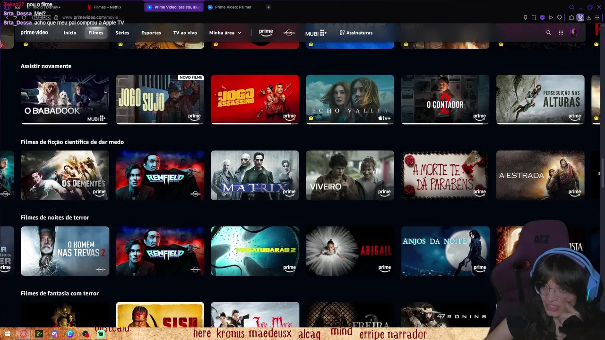Click the Prime Video logo
Image resolution: width=605 pixels, height=340 pixels.
[34, 33]
